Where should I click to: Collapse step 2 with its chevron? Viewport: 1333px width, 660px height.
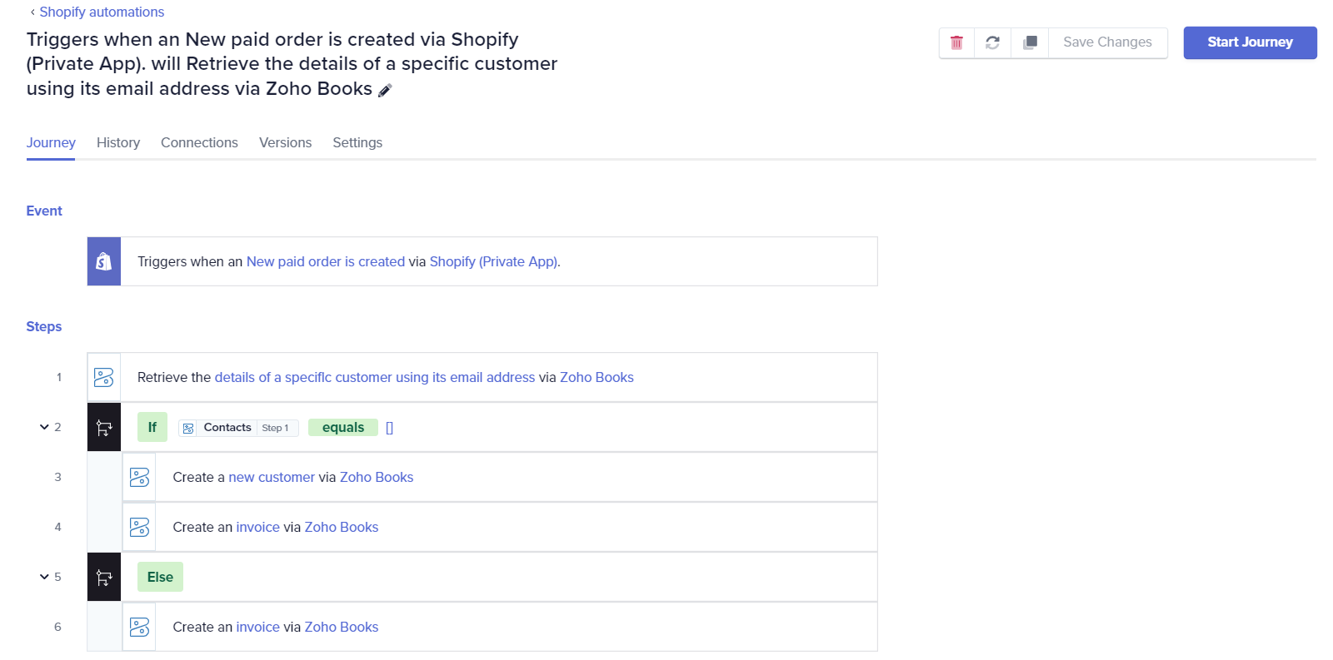[x=44, y=427]
